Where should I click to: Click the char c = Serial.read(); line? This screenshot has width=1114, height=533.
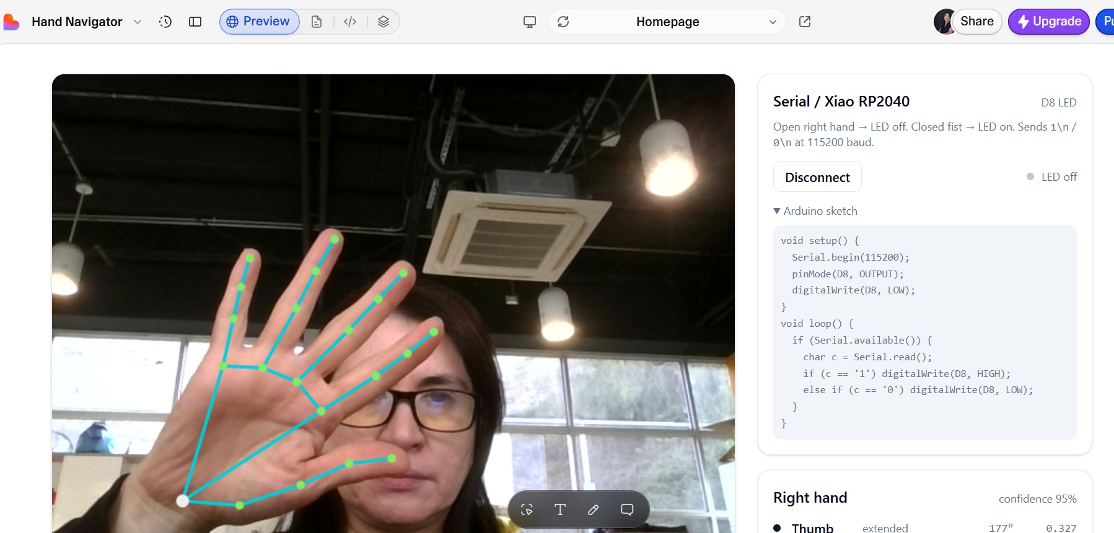pyautogui.click(x=867, y=357)
